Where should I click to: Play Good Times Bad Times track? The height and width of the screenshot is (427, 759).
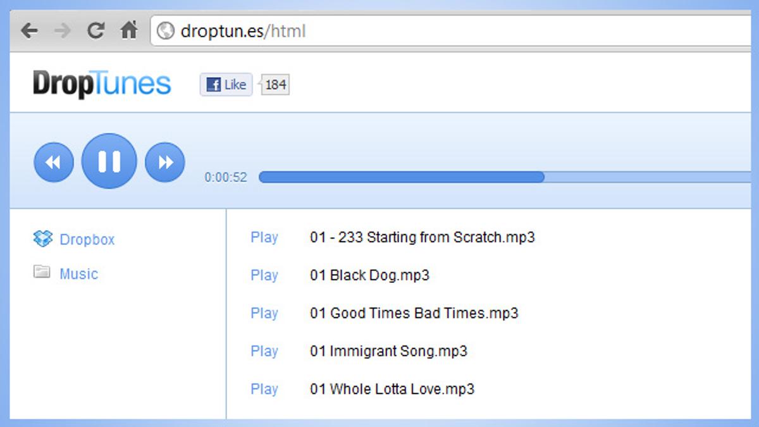264,313
